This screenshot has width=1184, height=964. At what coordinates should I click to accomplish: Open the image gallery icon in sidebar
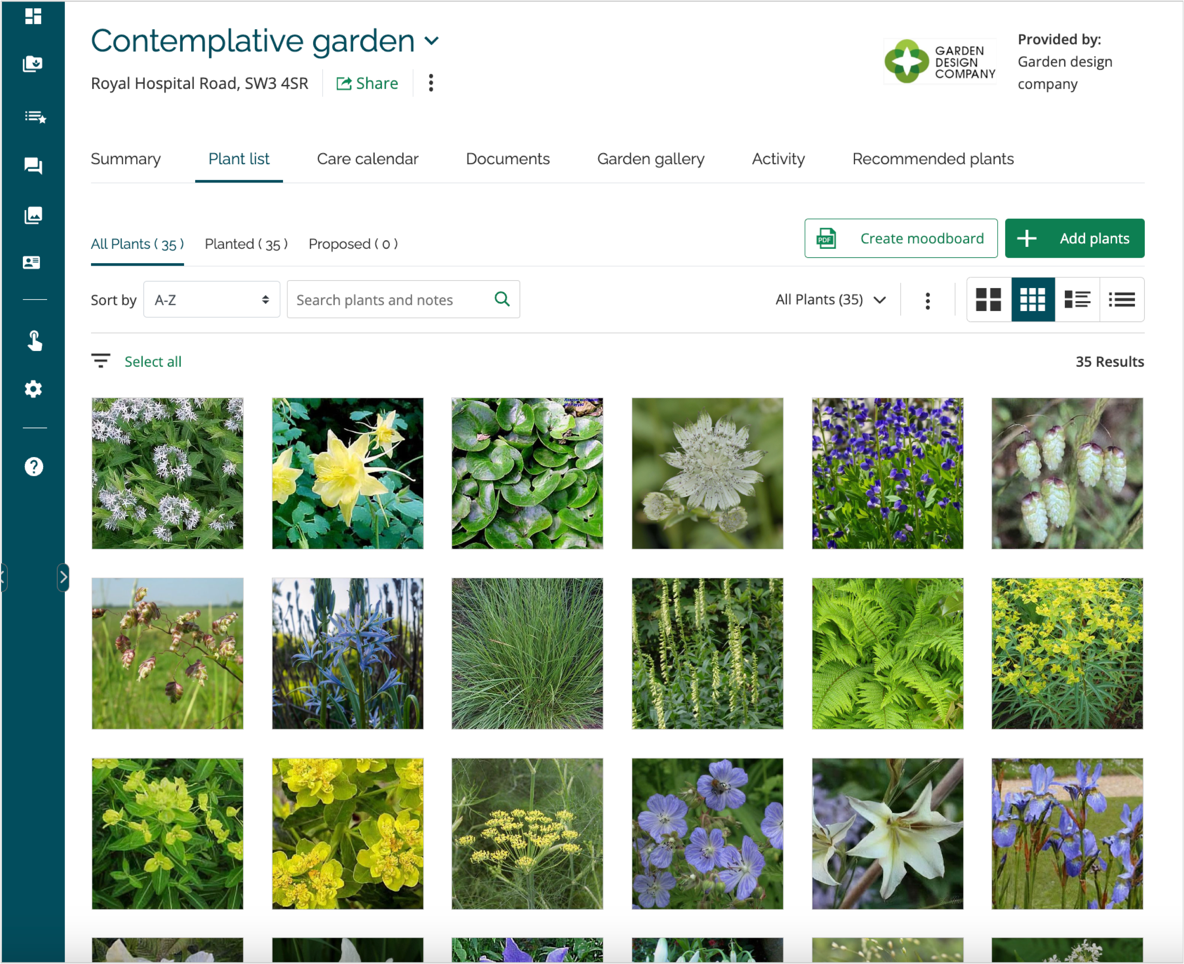click(33, 215)
